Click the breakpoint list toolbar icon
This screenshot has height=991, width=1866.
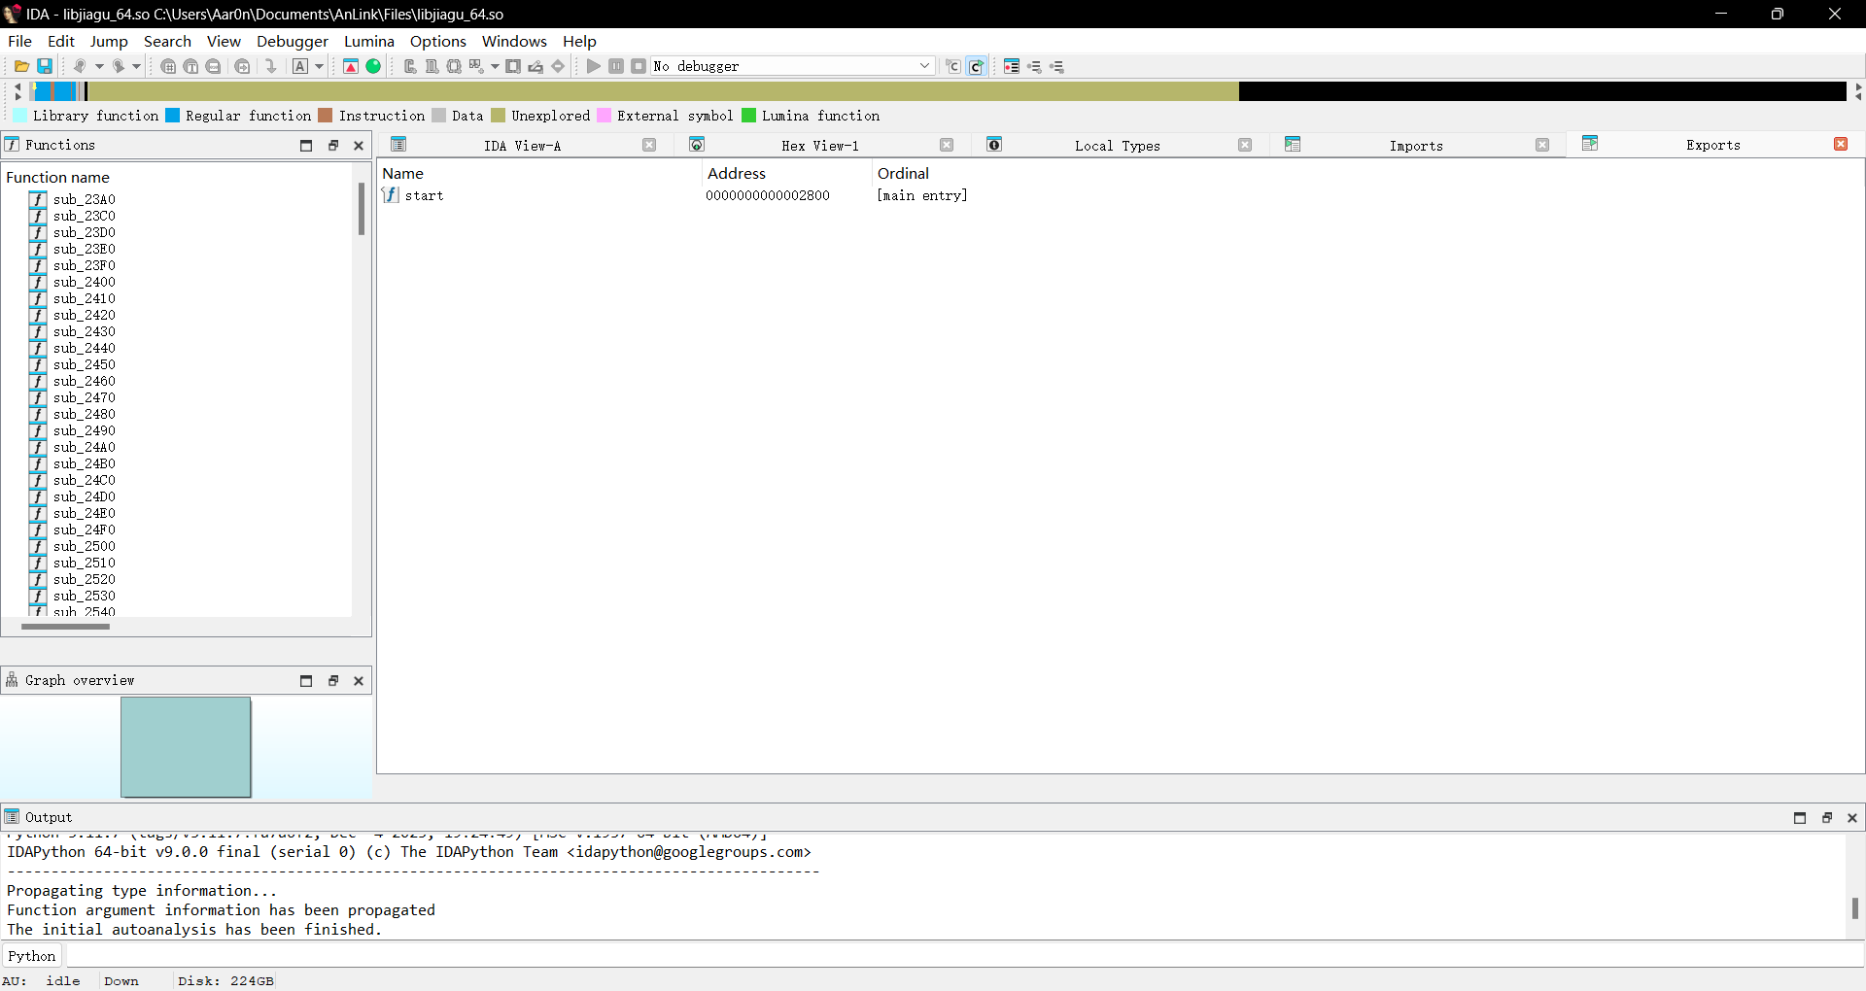click(x=1012, y=66)
